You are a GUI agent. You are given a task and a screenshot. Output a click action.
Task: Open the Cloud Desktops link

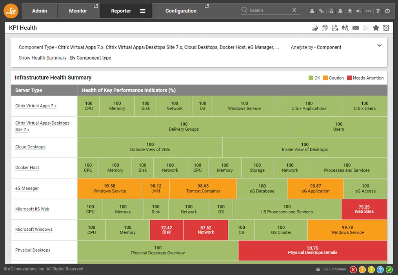point(30,147)
